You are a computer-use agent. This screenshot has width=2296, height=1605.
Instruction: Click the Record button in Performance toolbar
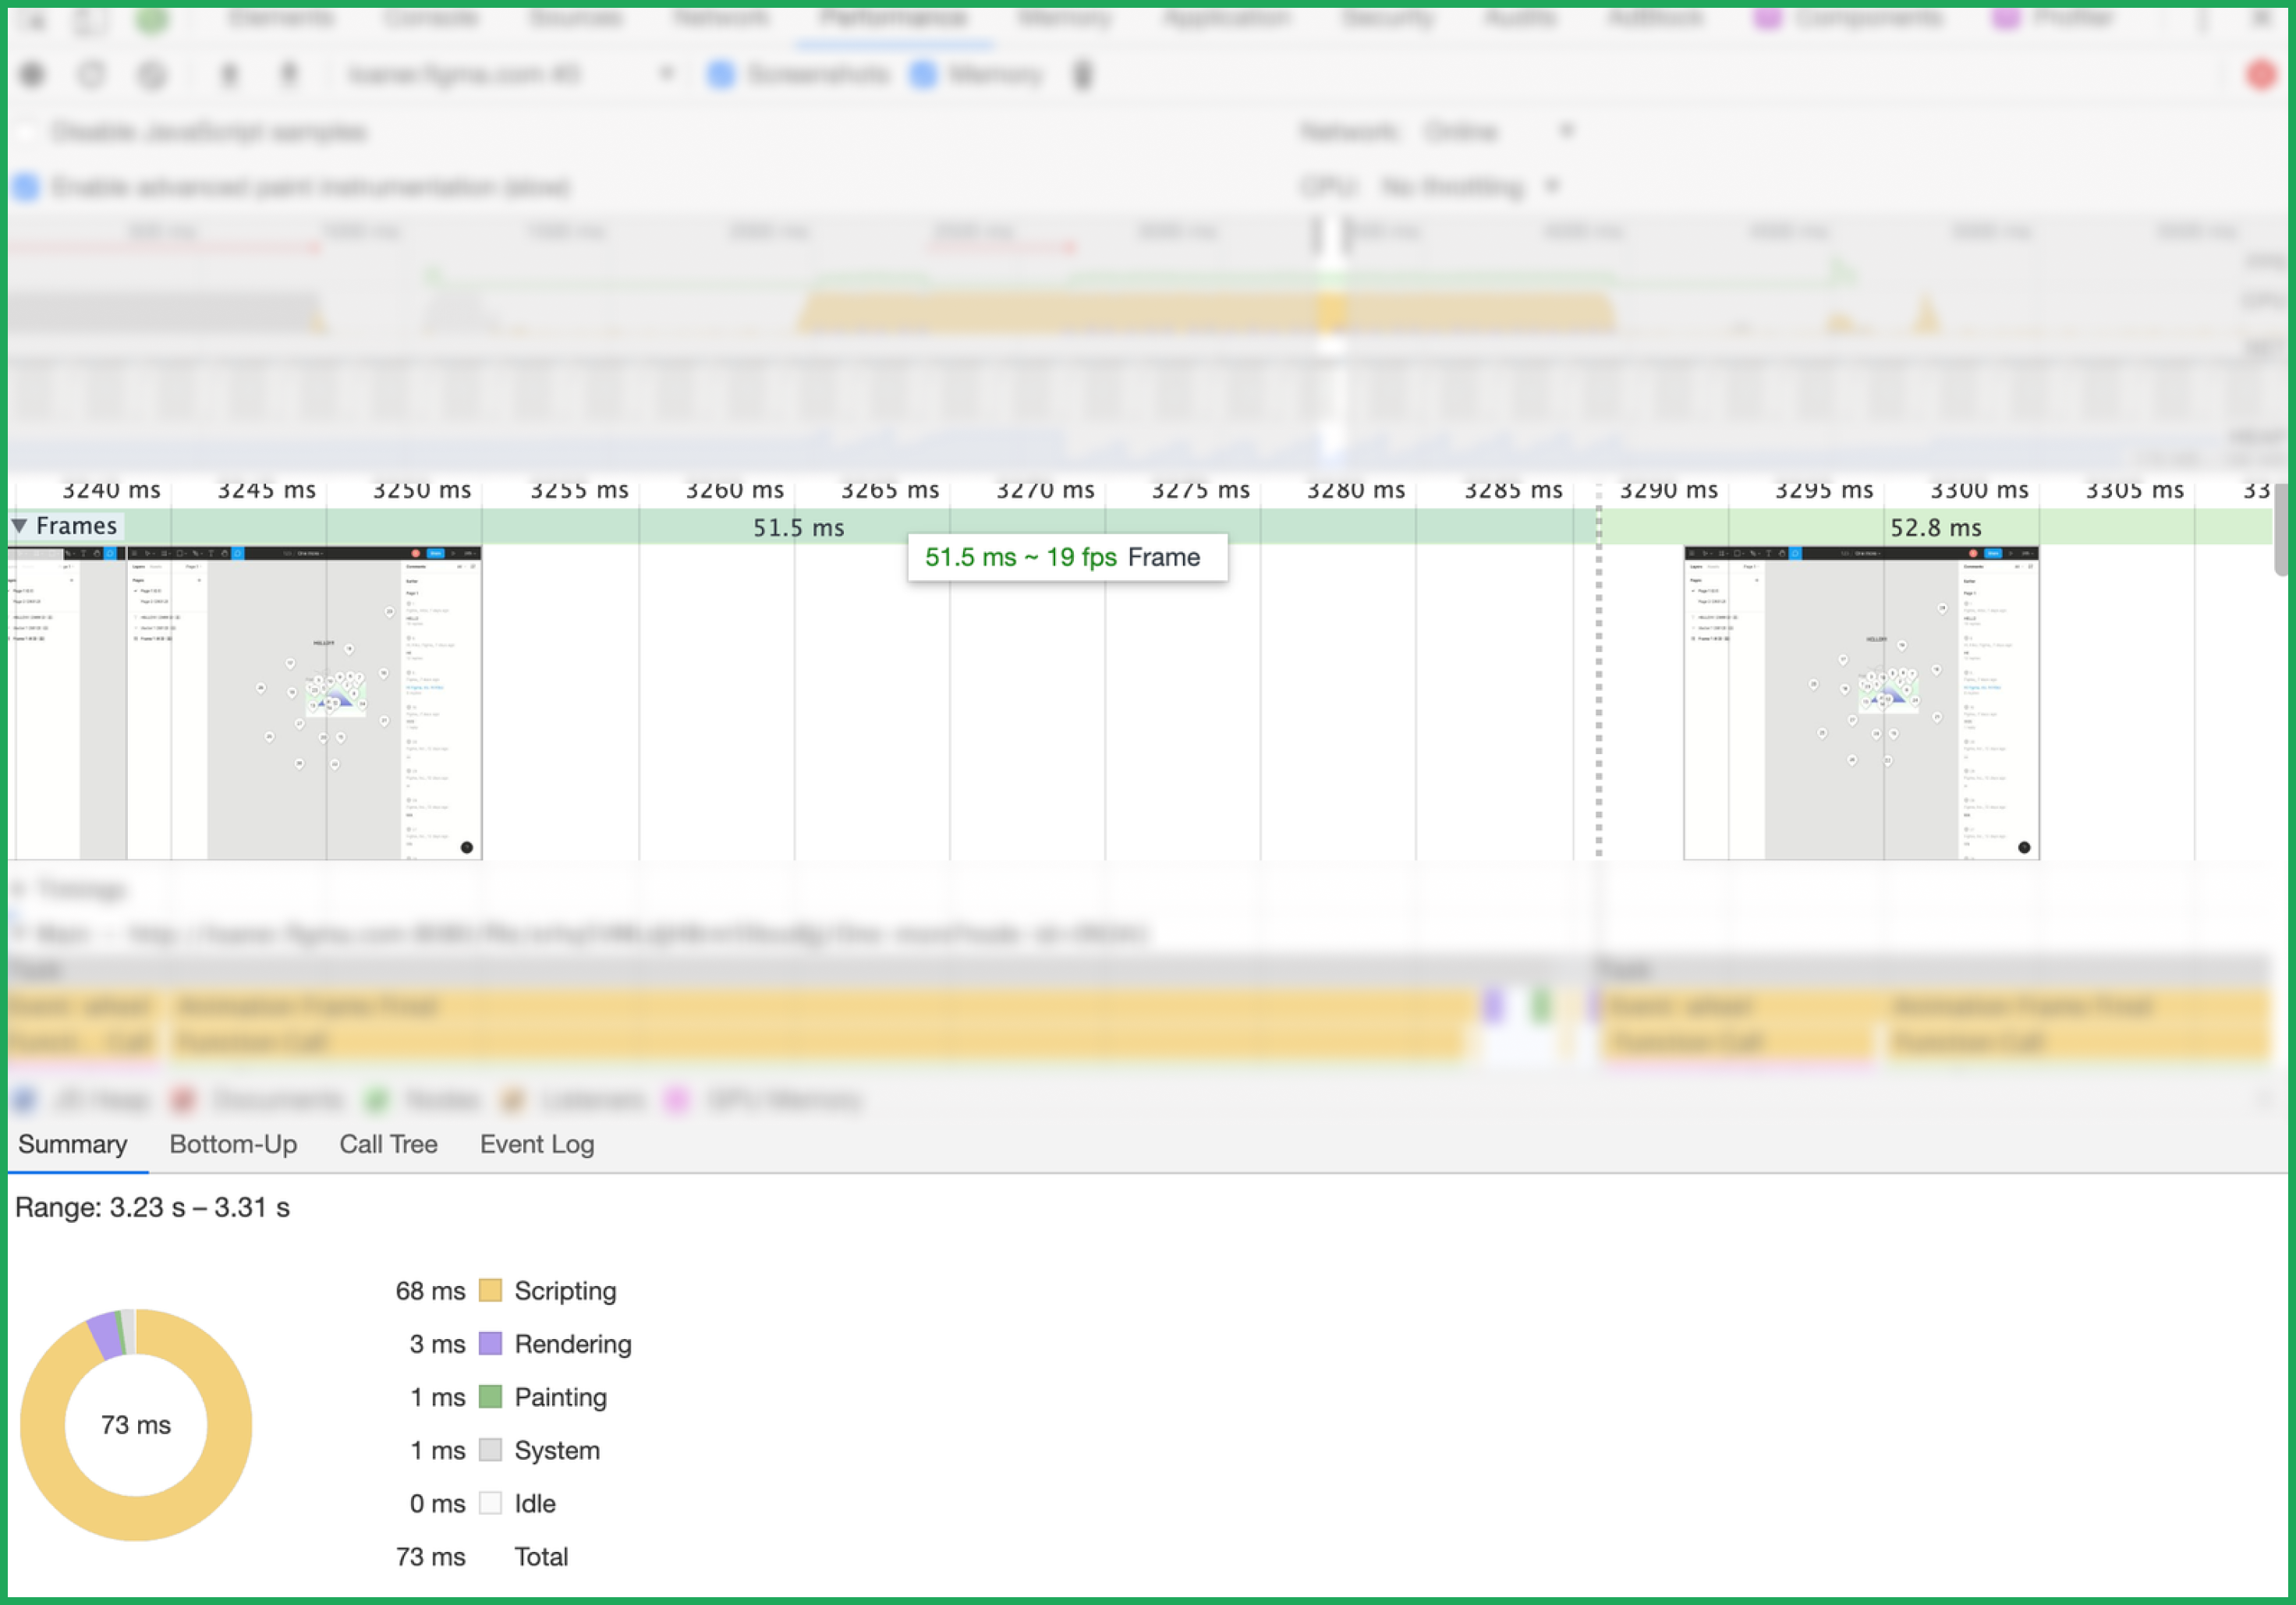point(33,74)
